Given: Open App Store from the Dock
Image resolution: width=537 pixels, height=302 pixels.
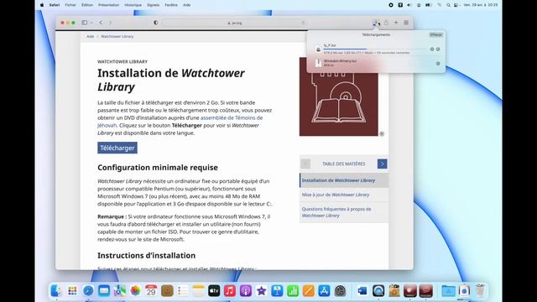Looking at the screenshot, I should (x=325, y=291).
